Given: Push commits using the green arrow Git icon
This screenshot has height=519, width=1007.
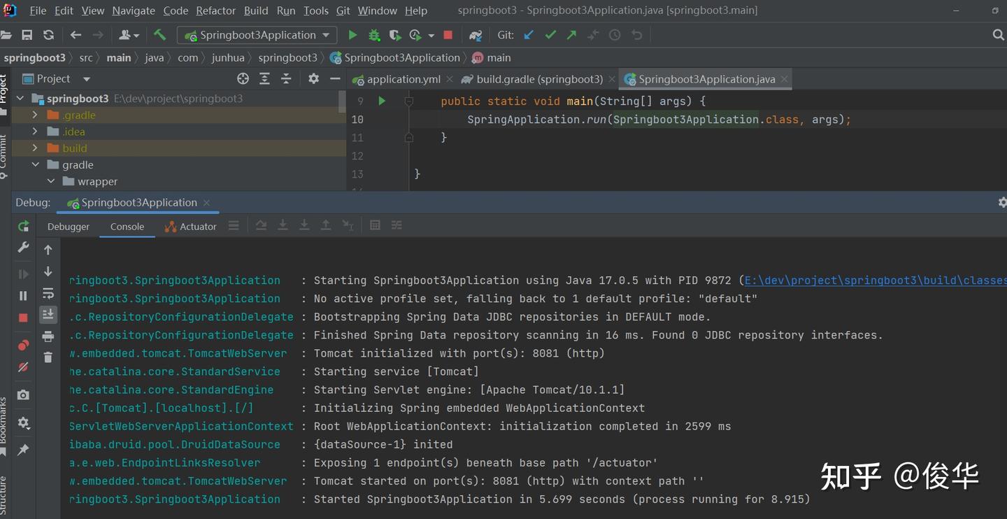Looking at the screenshot, I should 571,35.
